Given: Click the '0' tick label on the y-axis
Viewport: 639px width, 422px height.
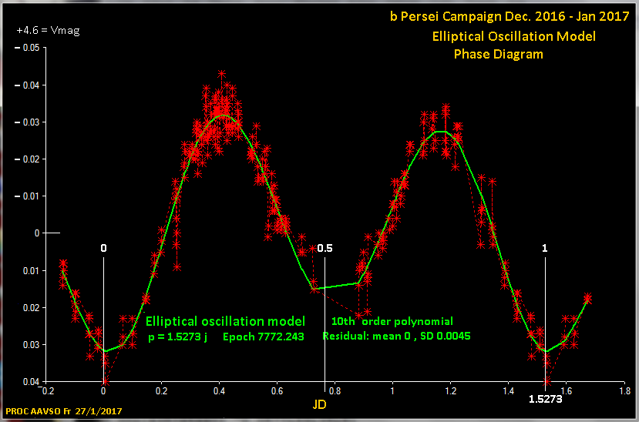Looking at the screenshot, I should 35,233.
